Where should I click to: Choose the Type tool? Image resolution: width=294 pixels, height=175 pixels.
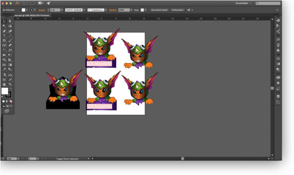coord(4,36)
